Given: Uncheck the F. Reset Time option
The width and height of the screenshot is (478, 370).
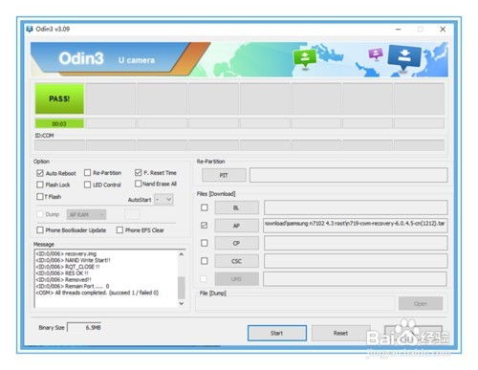Looking at the screenshot, I should coord(138,173).
